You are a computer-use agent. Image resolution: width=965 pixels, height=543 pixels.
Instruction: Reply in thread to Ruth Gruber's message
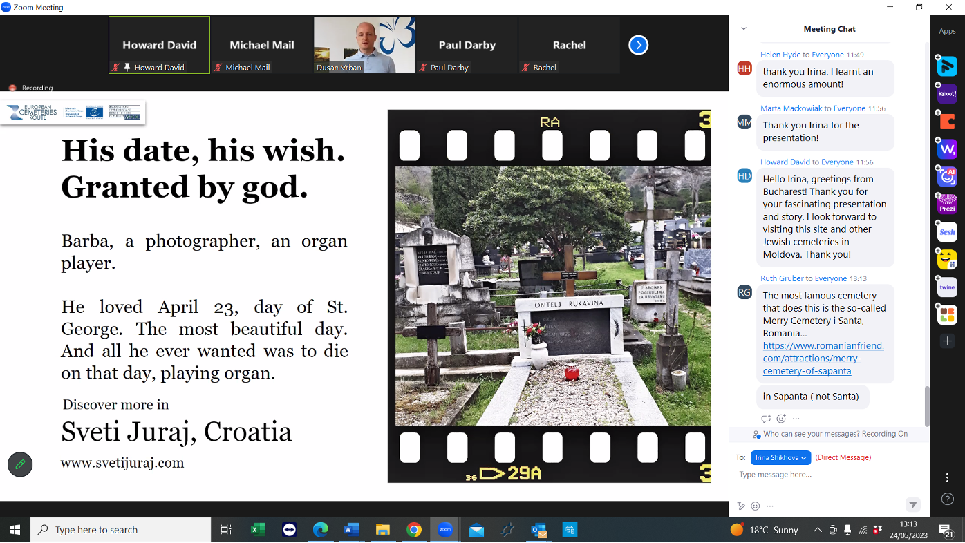766,418
